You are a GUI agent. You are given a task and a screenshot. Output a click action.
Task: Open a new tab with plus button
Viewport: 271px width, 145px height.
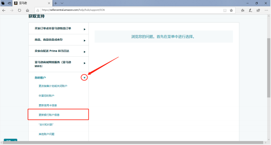[x=56, y=3]
